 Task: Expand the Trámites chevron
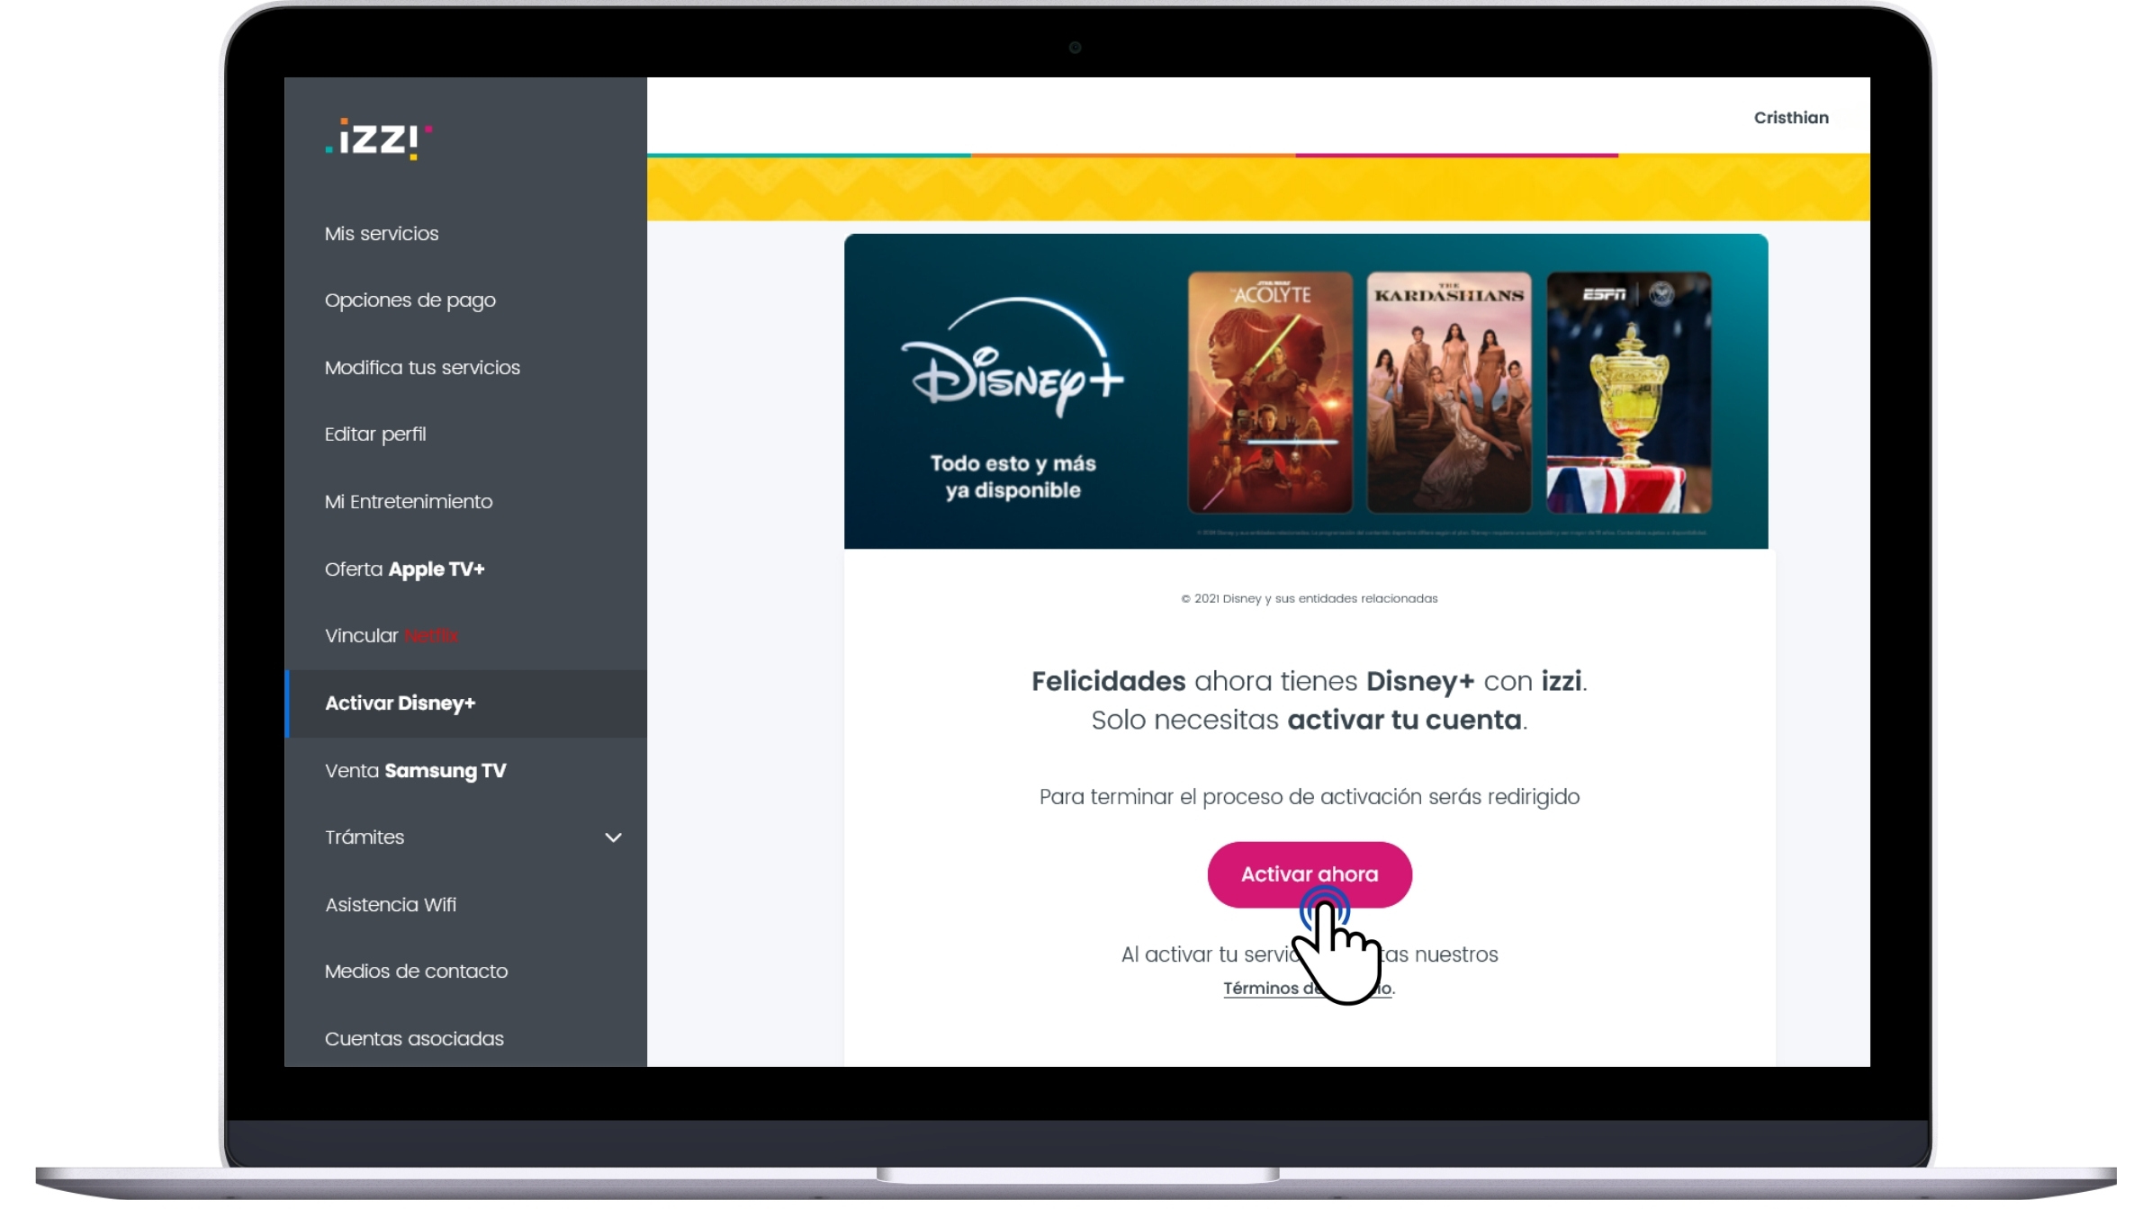coord(613,837)
